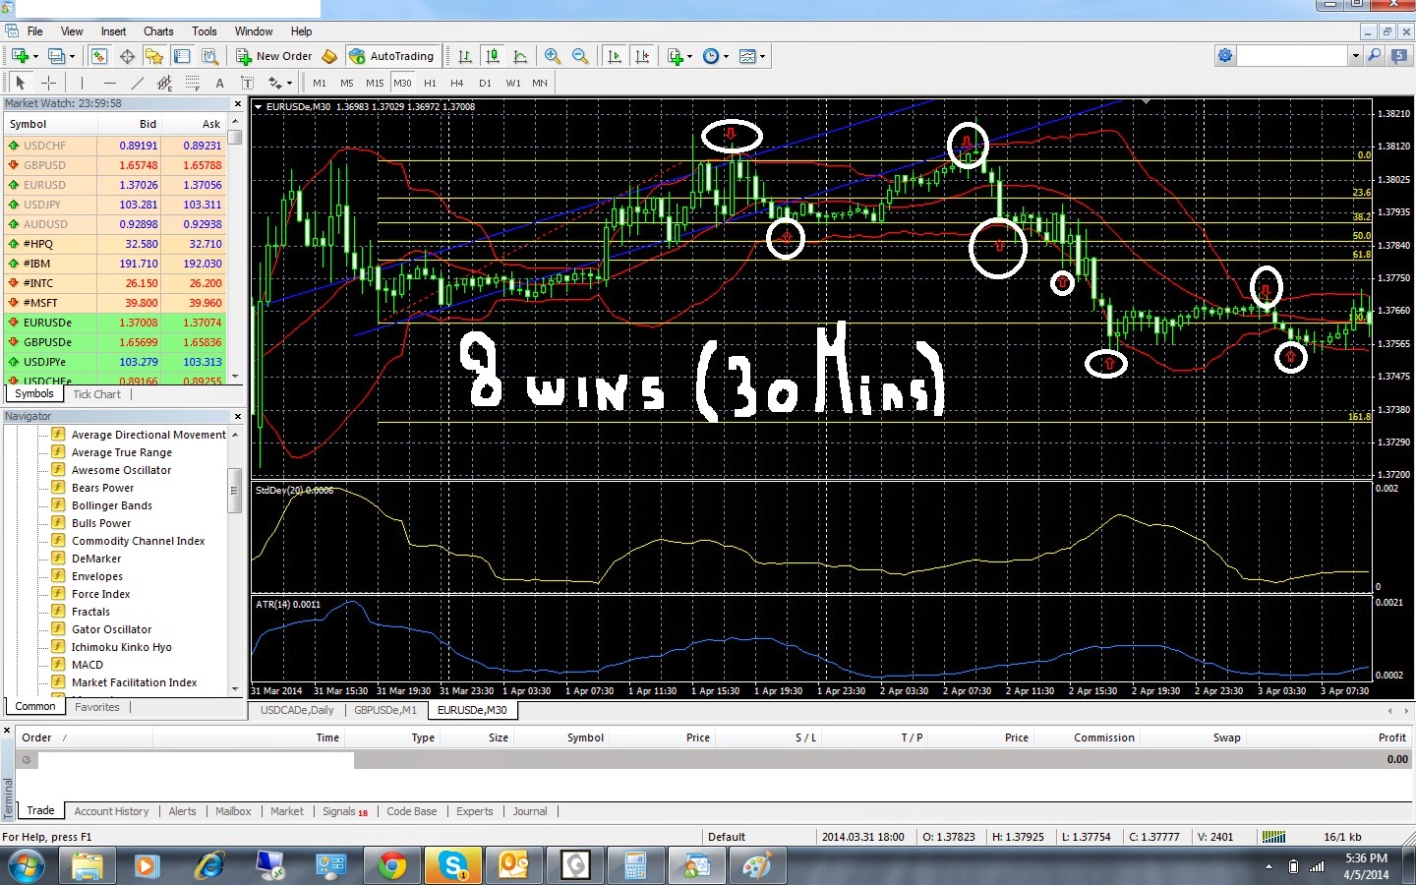This screenshot has width=1416, height=885.
Task: Zoom in on the chart
Action: tap(553, 56)
